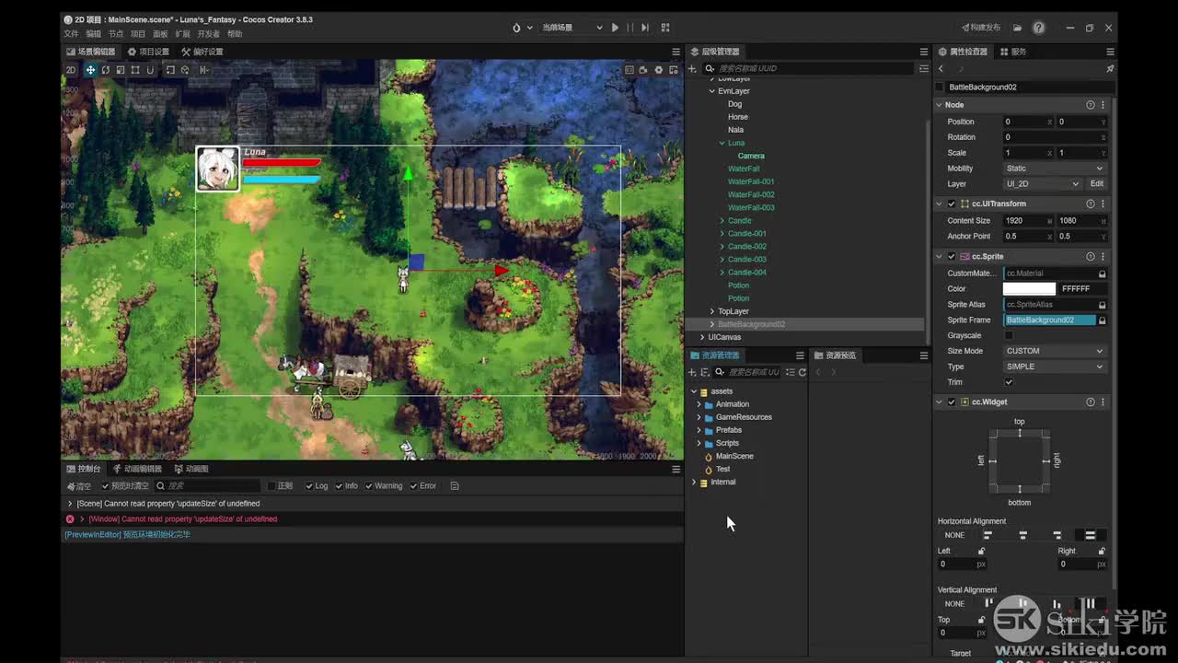Collapse the Luna node
This screenshot has width=1178, height=663.
pyautogui.click(x=722, y=143)
